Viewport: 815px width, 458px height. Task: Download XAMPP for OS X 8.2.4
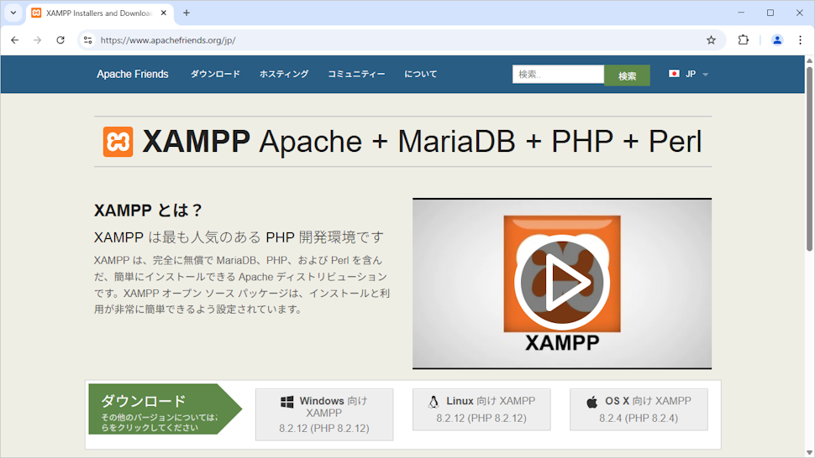[639, 409]
